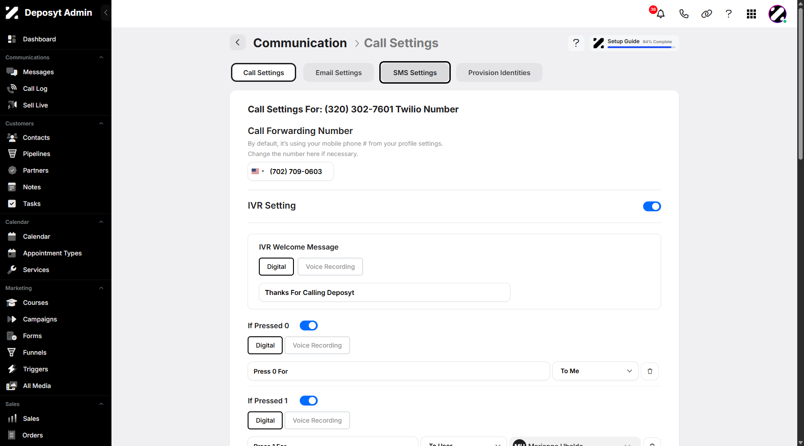804x446 pixels.
Task: Open Contacts in sidebar
Action: [36, 138]
